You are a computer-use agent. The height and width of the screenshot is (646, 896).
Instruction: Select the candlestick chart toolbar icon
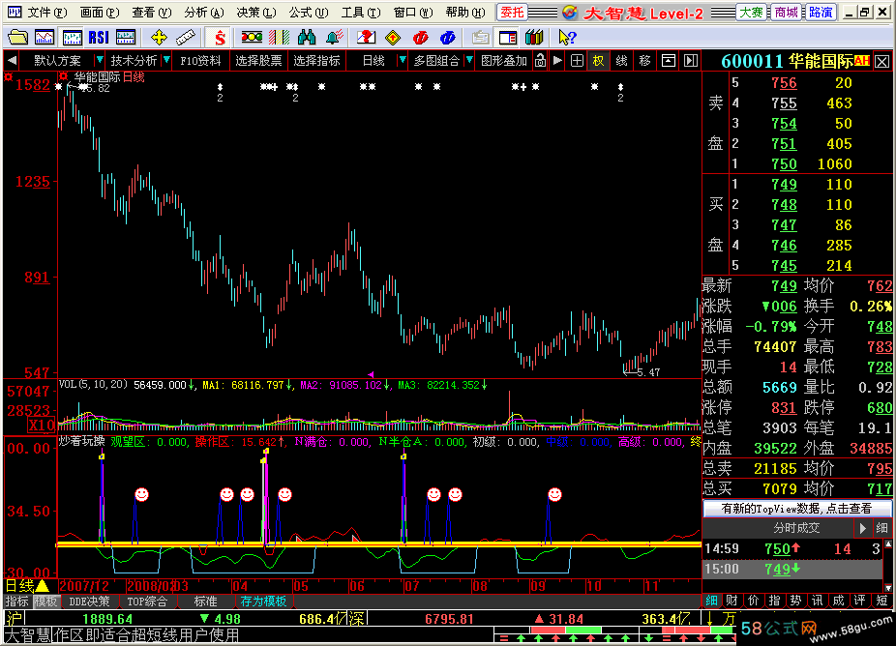point(72,38)
